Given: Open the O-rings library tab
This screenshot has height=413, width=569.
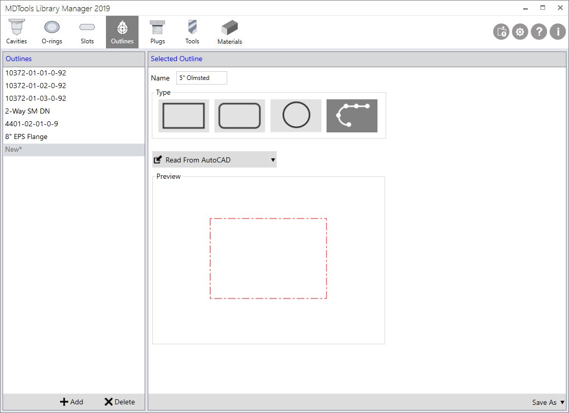Looking at the screenshot, I should (52, 32).
